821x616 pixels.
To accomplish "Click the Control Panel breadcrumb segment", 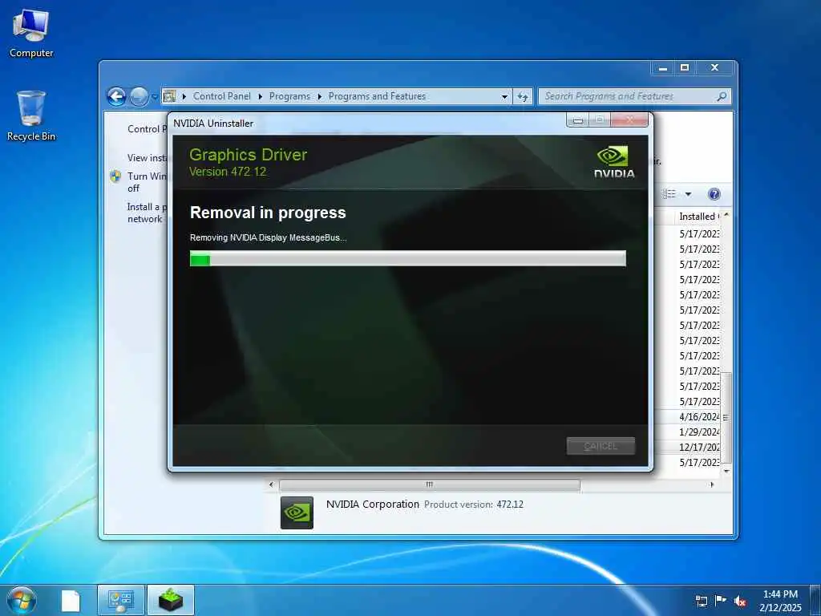I will click(x=221, y=96).
